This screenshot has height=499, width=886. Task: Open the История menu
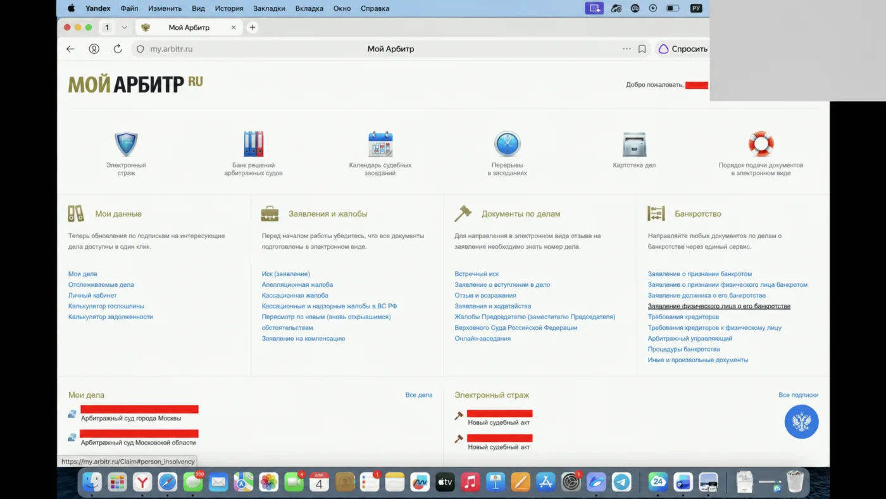point(229,8)
